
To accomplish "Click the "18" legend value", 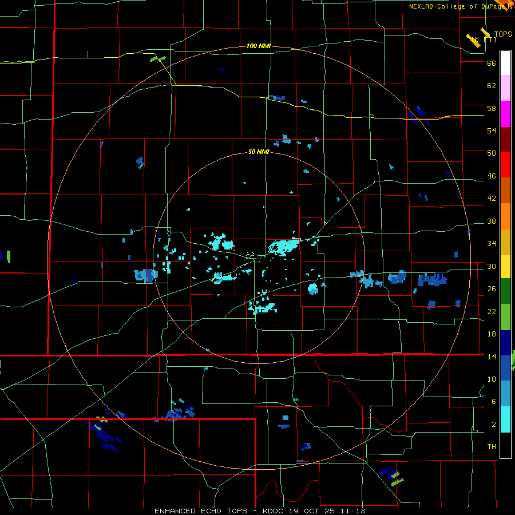I will [492, 334].
